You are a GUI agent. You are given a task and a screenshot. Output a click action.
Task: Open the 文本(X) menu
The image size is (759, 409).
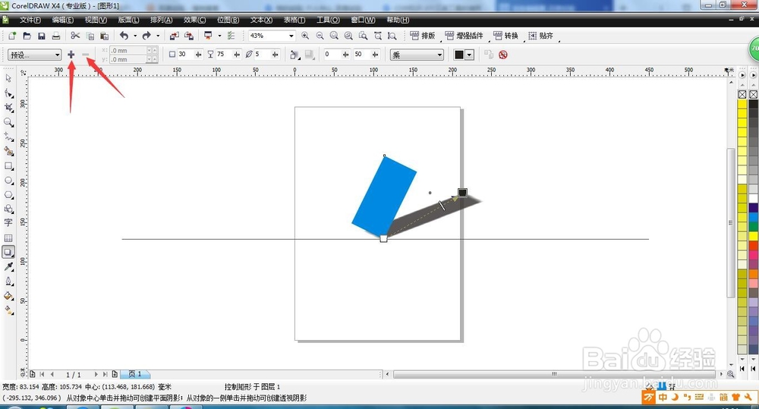click(x=261, y=20)
